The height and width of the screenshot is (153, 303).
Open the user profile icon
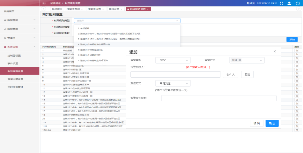tap(289, 3)
